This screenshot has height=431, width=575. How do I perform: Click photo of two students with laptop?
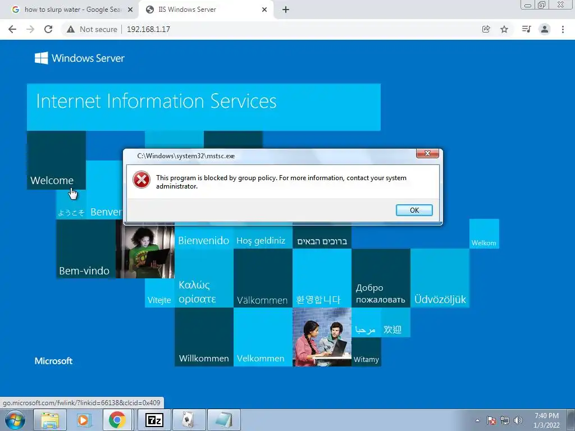322,337
